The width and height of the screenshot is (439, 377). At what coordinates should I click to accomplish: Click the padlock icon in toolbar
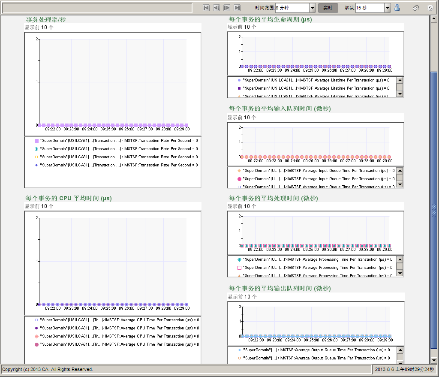click(x=397, y=8)
